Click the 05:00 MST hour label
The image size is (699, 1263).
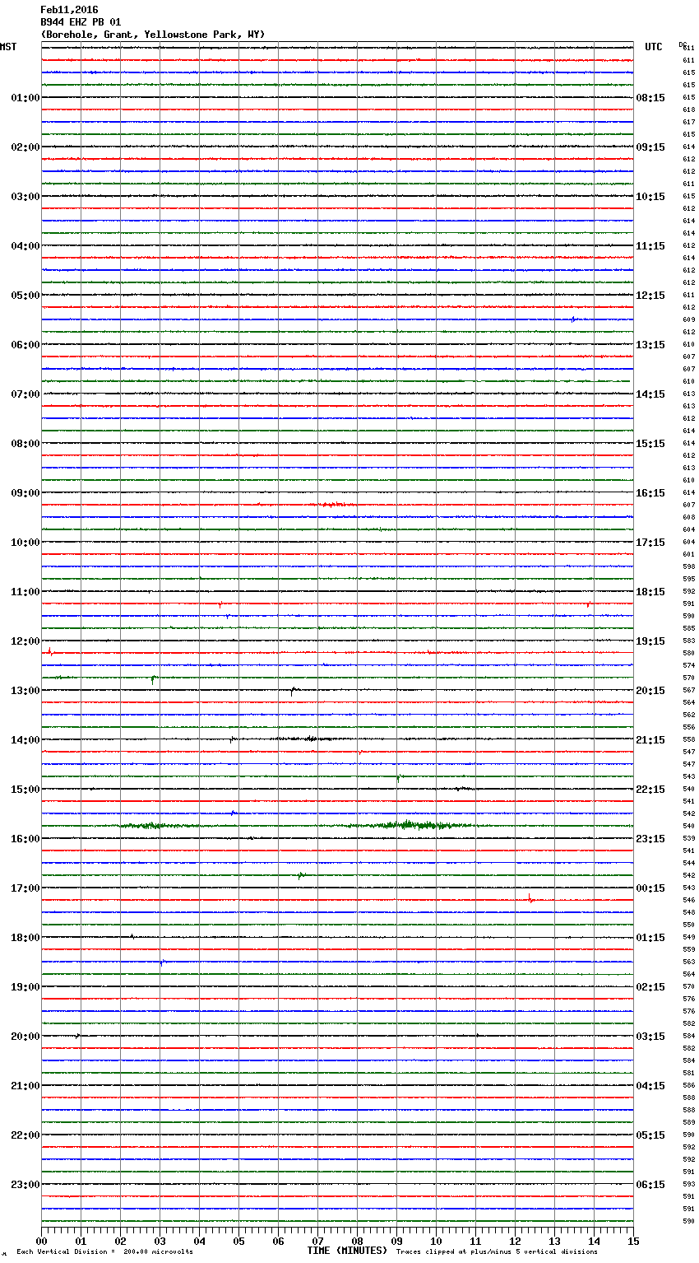coord(25,296)
